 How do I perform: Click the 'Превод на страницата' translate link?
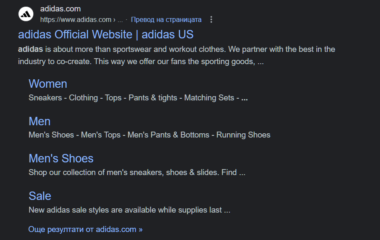[x=166, y=20]
